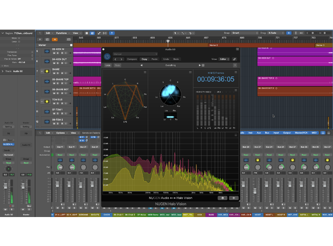333x246 pixels.
Task: Open the plugin Manual preset dropdown
Action: (x=135, y=54)
